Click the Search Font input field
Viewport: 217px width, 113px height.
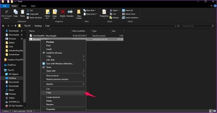(x=198, y=26)
